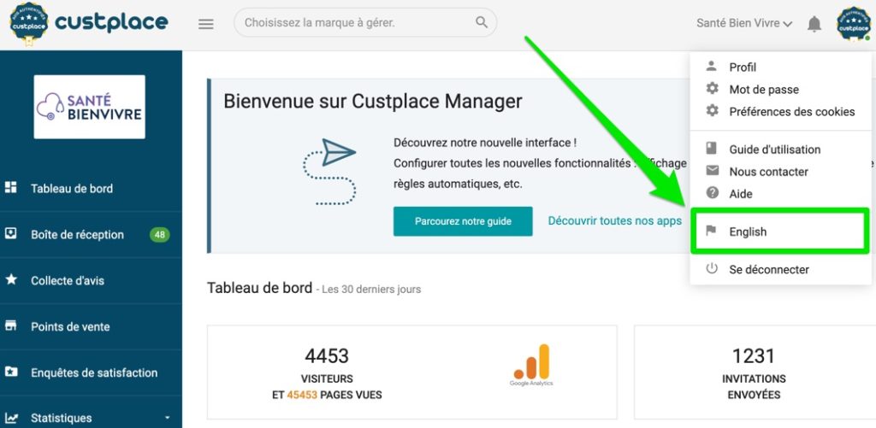The height and width of the screenshot is (428, 876).
Task: Open Mot de passe settings
Action: [763, 90]
